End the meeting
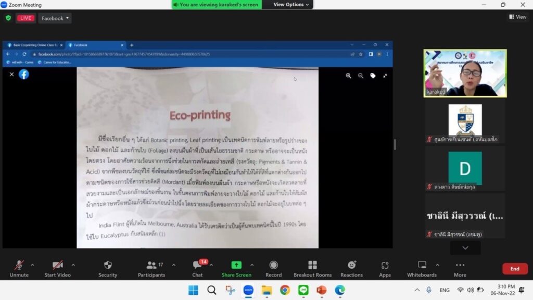This screenshot has width=533, height=300. [514, 269]
